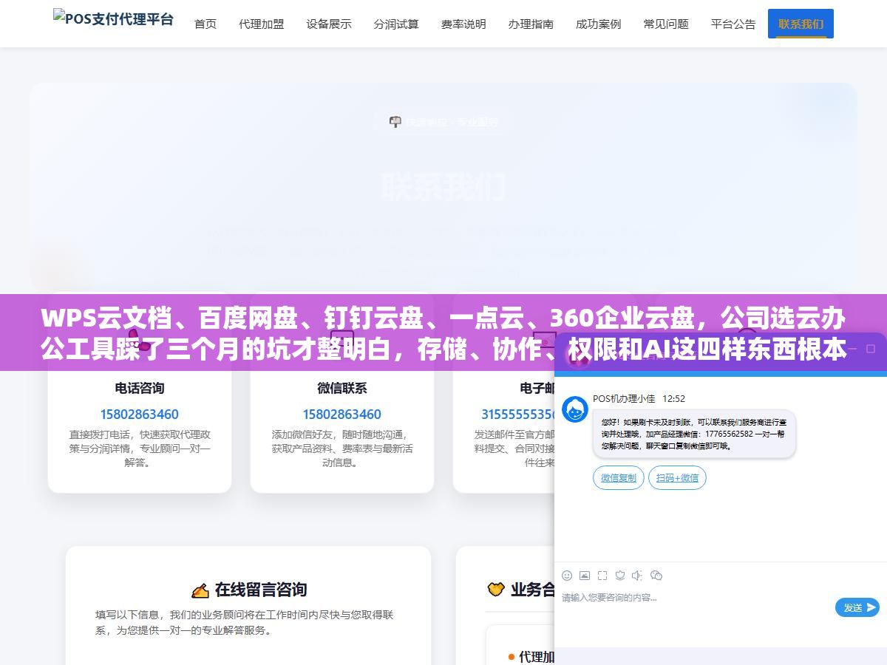Image resolution: width=887 pixels, height=665 pixels.
Task: Open the 代理加盟 nav item
Action: 262,24
